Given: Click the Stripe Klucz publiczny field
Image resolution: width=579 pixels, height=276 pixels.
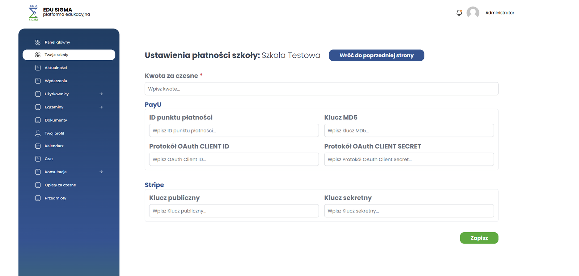Looking at the screenshot, I should 234,211.
